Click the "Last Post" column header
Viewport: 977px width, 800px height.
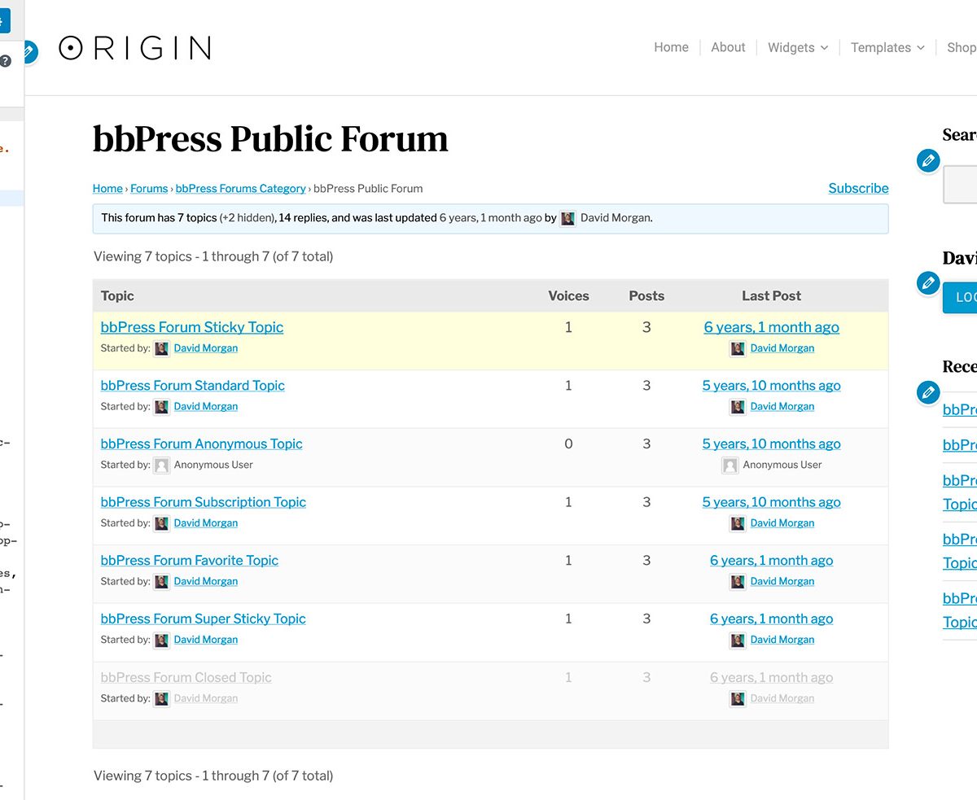[x=772, y=296]
